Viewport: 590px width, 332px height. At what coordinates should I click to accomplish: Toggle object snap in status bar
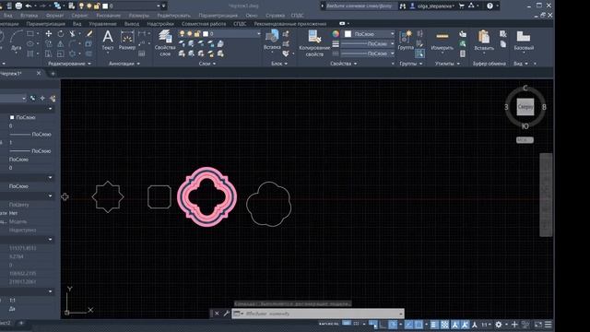(419, 324)
